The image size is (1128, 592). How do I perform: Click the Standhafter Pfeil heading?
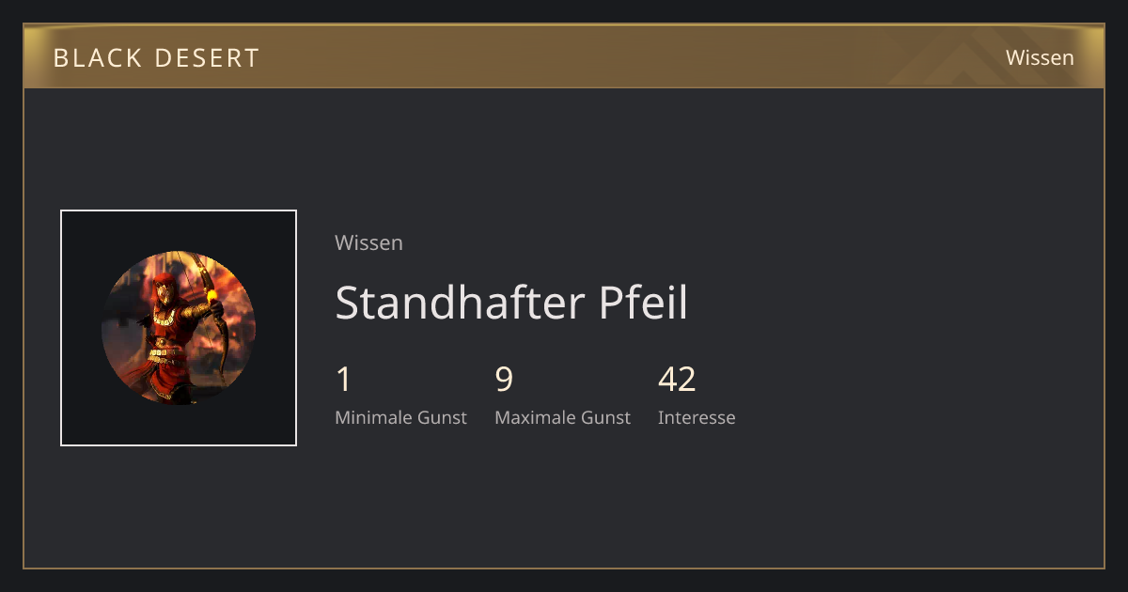tap(511, 303)
